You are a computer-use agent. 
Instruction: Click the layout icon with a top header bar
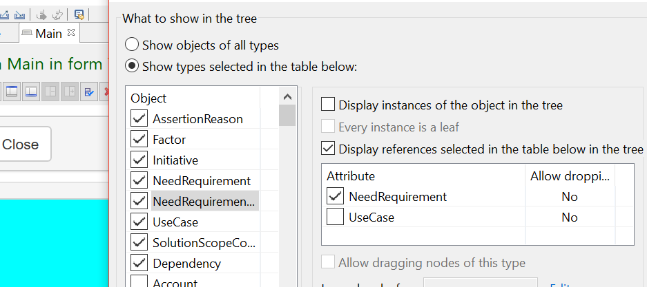point(12,92)
